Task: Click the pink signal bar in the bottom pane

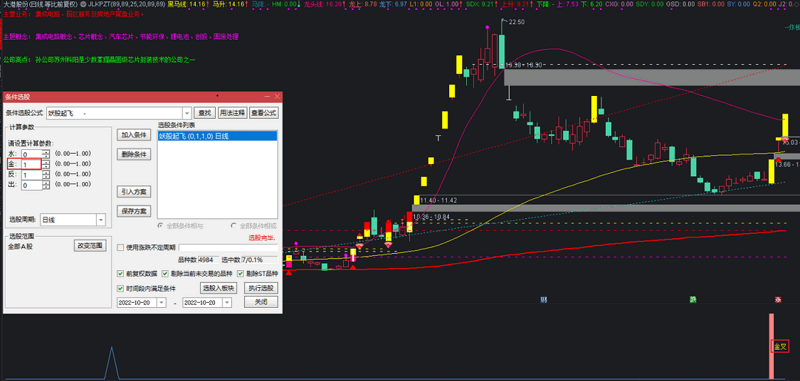Action: coord(772,346)
